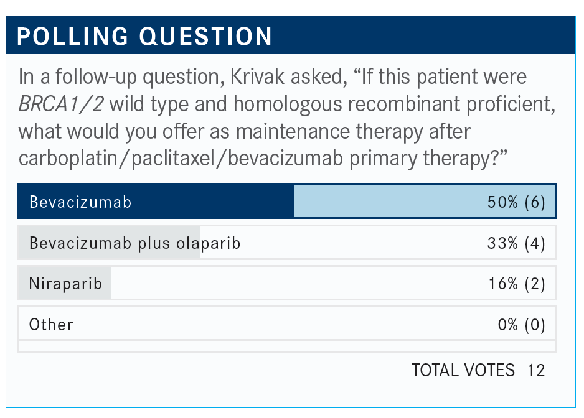
Task: Click the gray Bevacizumab plus olaparib bar
Action: [109, 243]
